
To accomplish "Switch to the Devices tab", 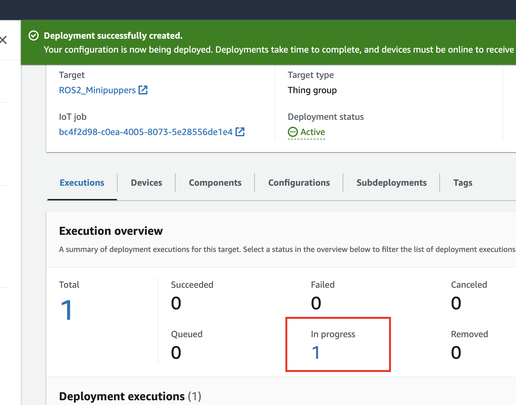I will pos(146,183).
